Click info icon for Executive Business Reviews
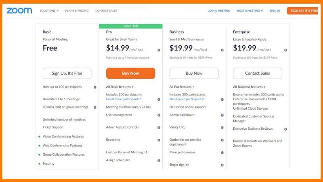Screen dimensions: 323x182 (x=285, y=129)
